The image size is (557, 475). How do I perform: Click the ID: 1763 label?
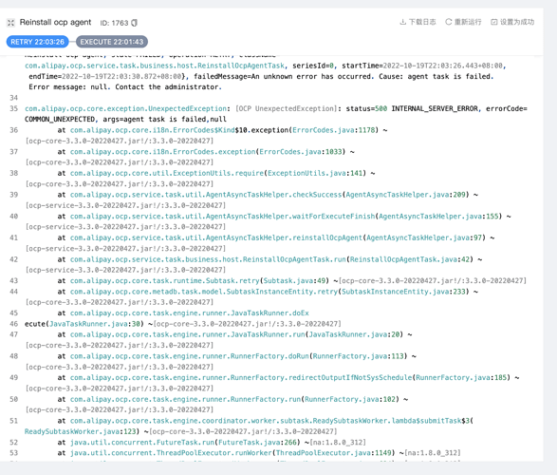pos(114,23)
